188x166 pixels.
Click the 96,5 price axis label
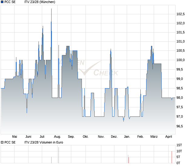(x=181, y=126)
